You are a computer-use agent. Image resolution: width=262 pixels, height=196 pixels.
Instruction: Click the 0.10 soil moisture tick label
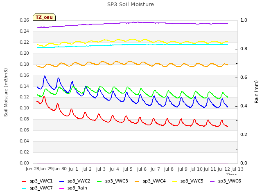(25, 108)
